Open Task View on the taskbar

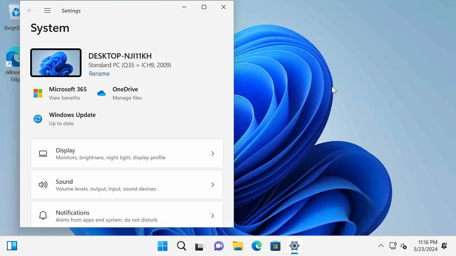(200, 246)
